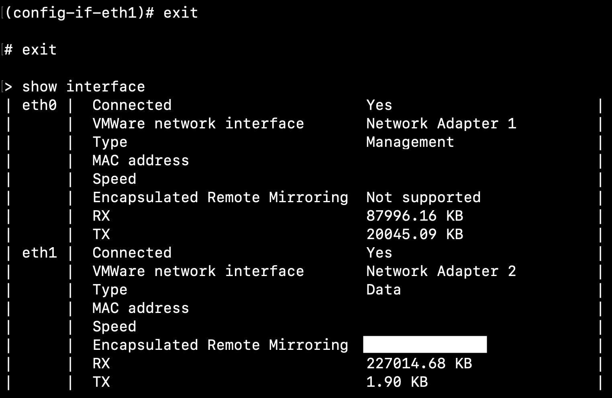Viewport: 612px width, 398px height.
Task: Click the 'exit' command after config-if-eth1 prompt
Action: point(181,13)
